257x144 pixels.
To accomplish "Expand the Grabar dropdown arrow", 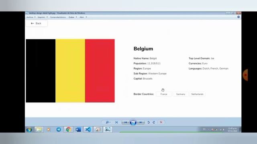I will tap(76, 17).
